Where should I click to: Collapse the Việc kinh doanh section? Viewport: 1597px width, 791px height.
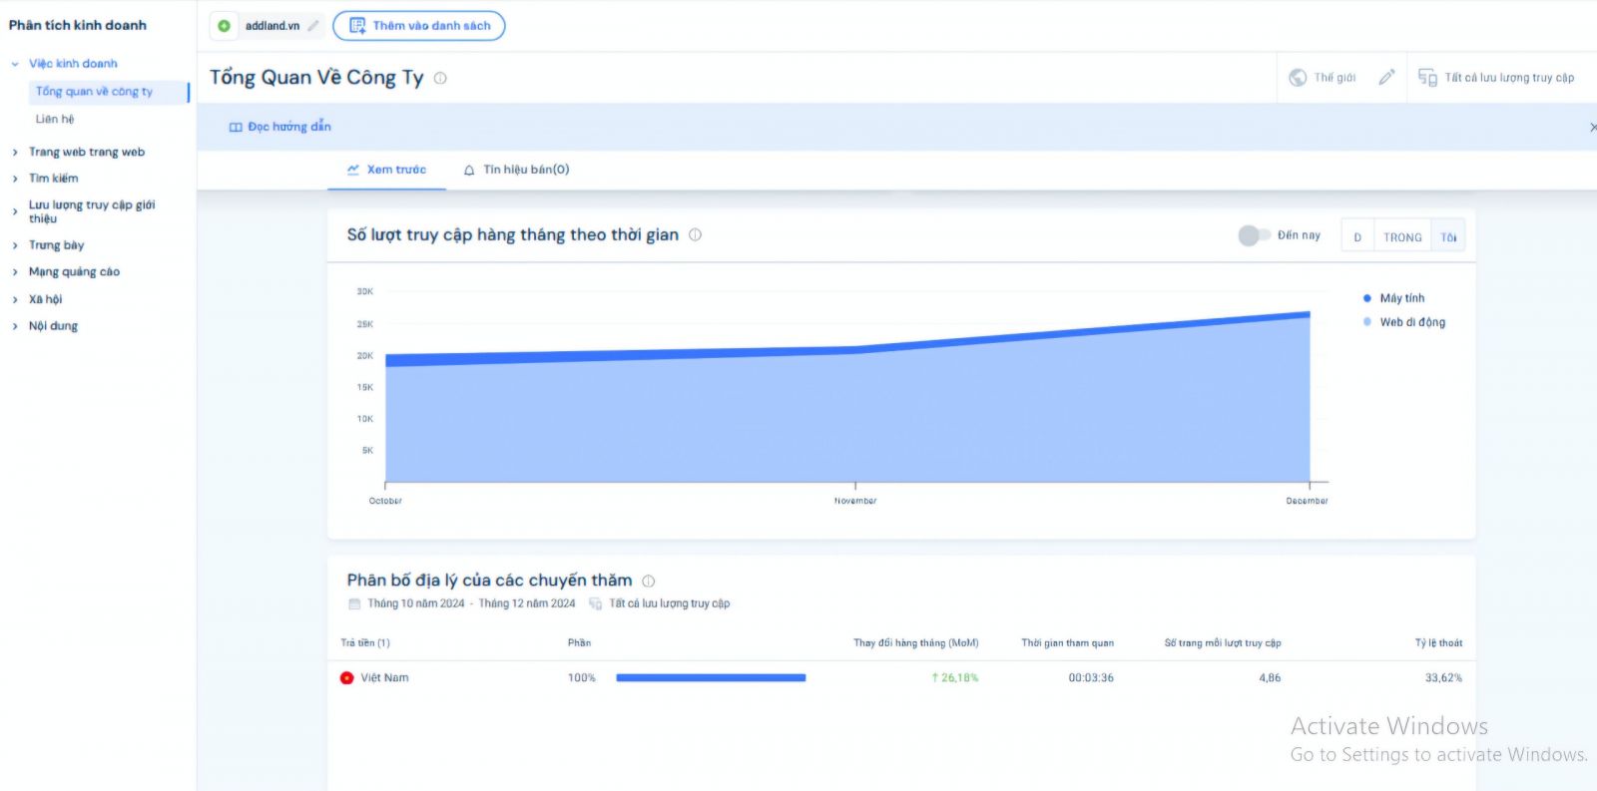tap(15, 64)
